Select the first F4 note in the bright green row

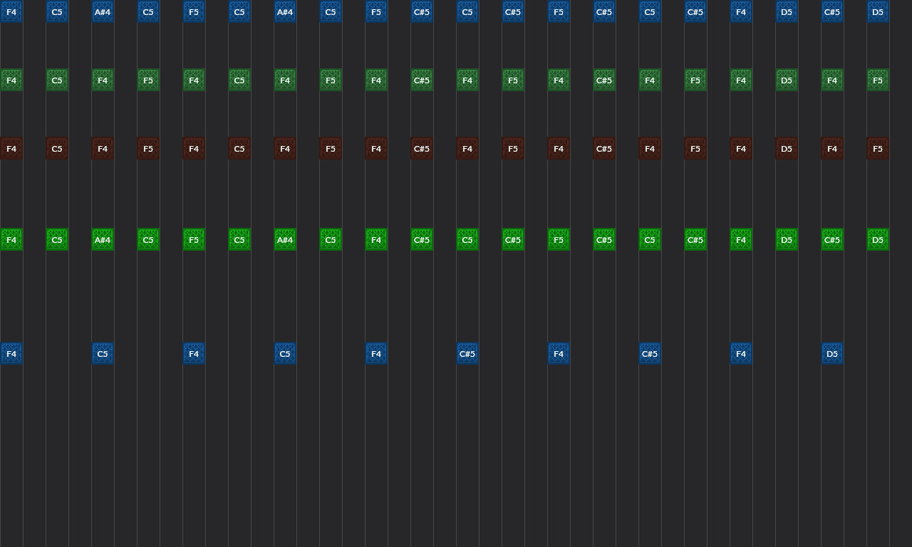coord(11,239)
